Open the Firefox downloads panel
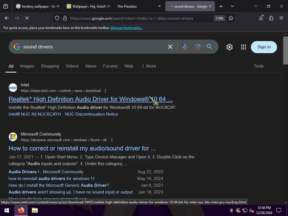The image size is (288, 216). click(261, 18)
